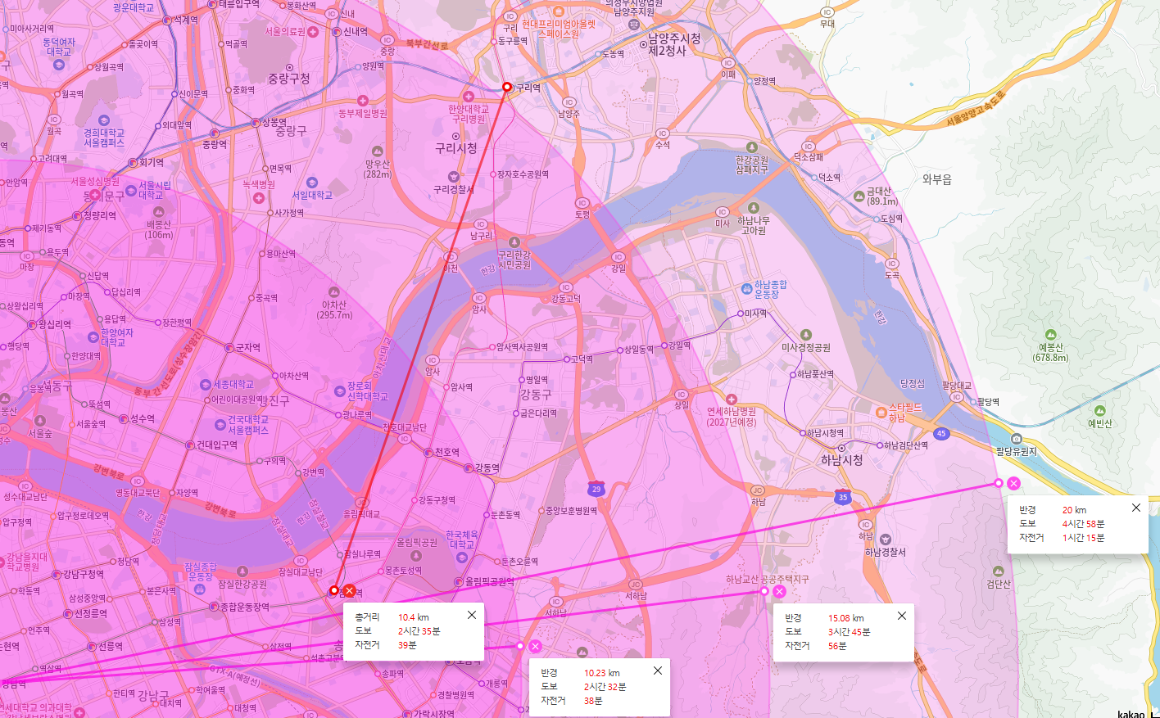Click the 망우산 mountain icon
Viewport: 1160px width, 718px height.
point(378,151)
